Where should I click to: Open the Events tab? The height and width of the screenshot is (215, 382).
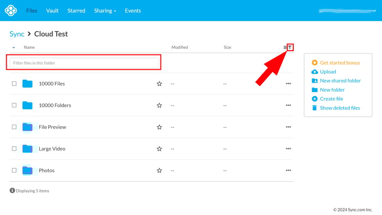(133, 11)
